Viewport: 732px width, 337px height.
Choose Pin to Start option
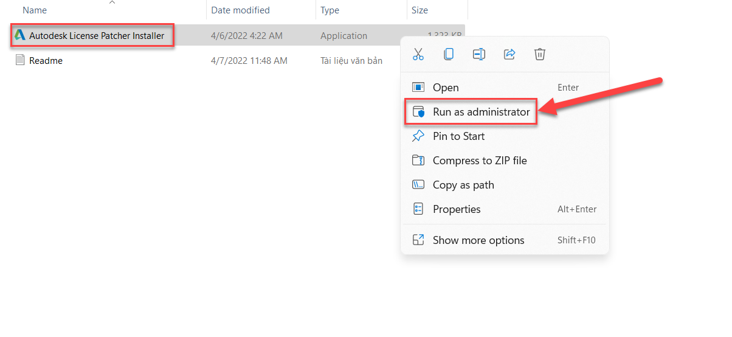click(x=458, y=136)
